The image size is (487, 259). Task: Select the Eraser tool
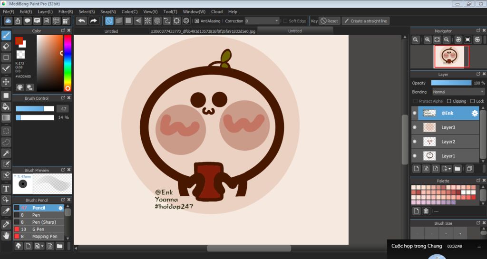[x=6, y=47]
